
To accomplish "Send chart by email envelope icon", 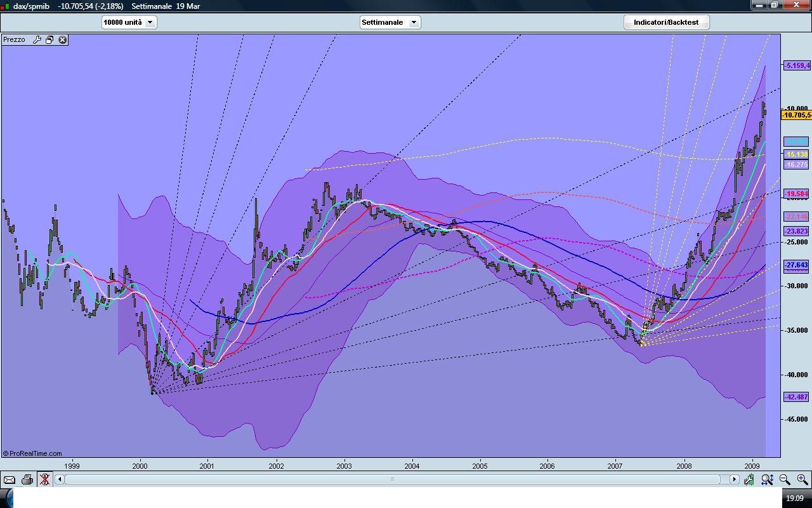I will pos(10,479).
